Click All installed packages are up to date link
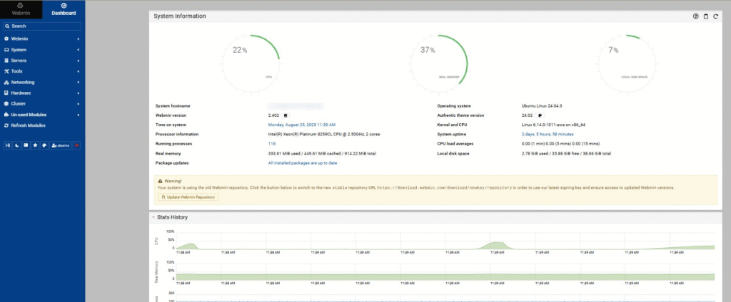731x302 pixels. 303,163
